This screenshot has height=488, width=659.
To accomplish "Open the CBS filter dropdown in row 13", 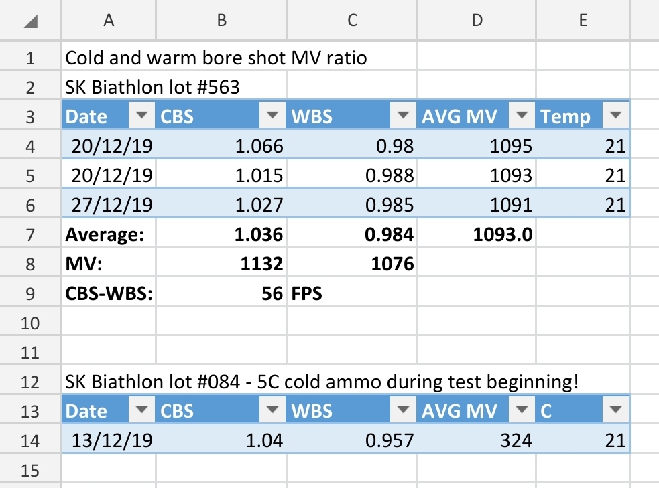I will 272,409.
